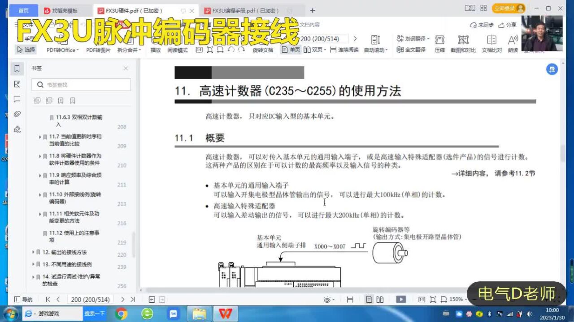Image resolution: width=574 pixels, height=322 pixels.
Task: Click PDF转图片 tool
Action: pyautogui.click(x=98, y=50)
